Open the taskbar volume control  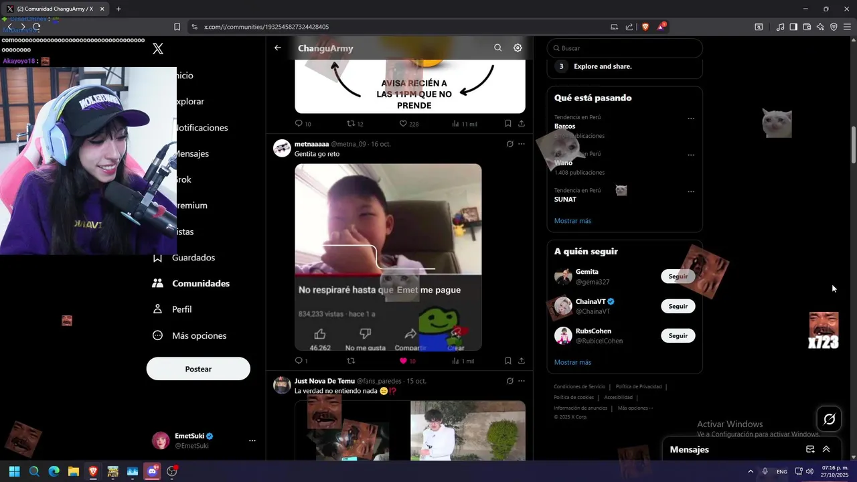(x=809, y=471)
